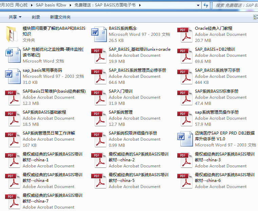The width and height of the screenshot is (258, 211).
Task: Click file name 'SAP系统BASIS标准手册'
Action: pyautogui.click(x=217, y=91)
